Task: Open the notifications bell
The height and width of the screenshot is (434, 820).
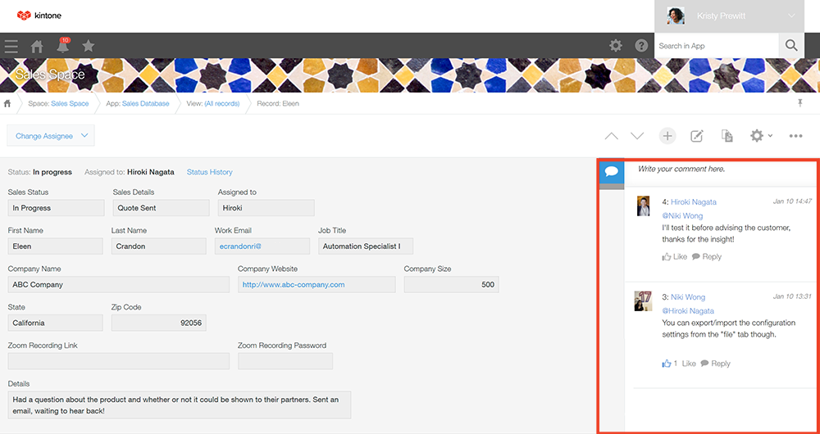Action: [x=63, y=47]
